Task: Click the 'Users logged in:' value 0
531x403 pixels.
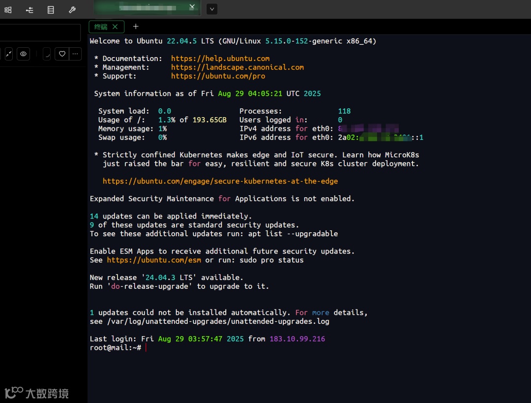Action: 340,120
